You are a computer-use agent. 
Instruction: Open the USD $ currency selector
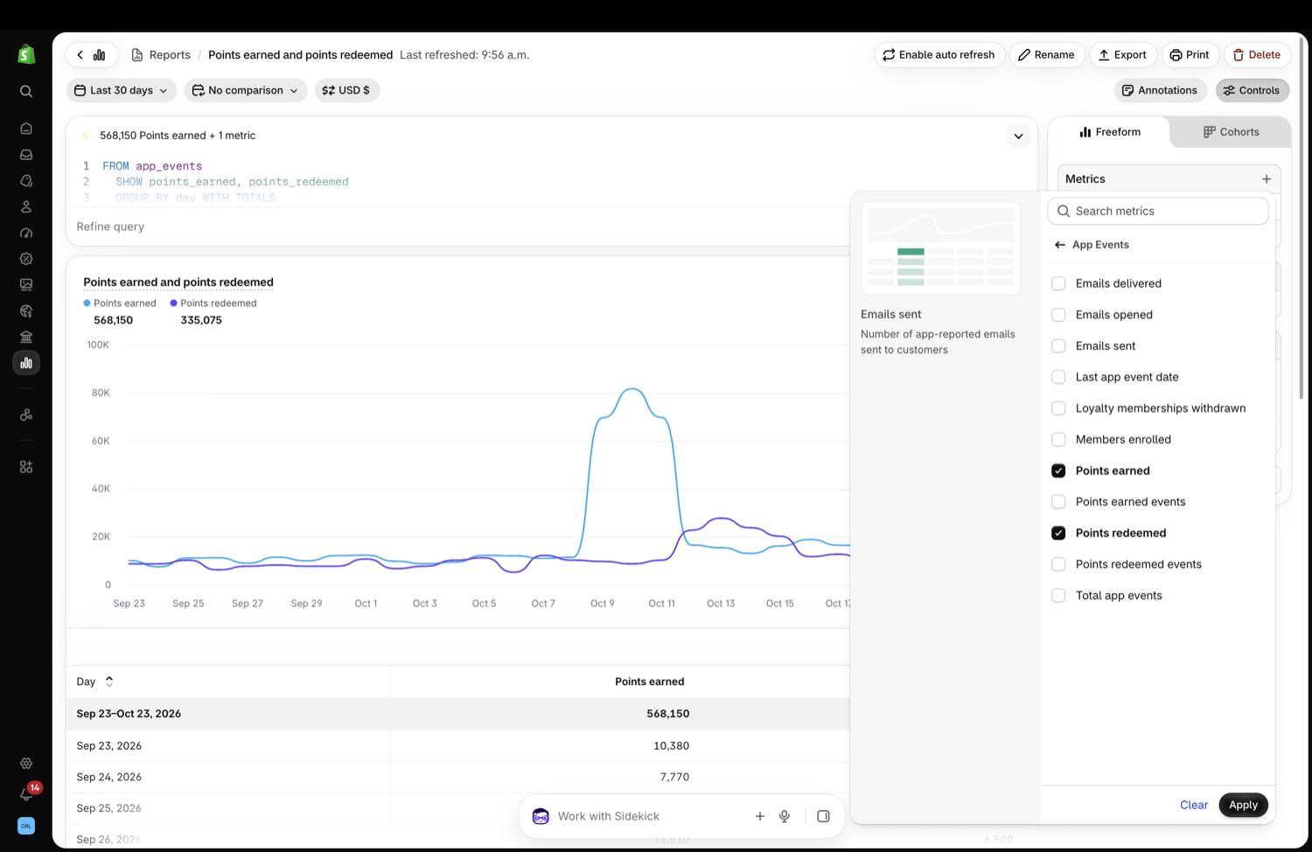coord(346,90)
